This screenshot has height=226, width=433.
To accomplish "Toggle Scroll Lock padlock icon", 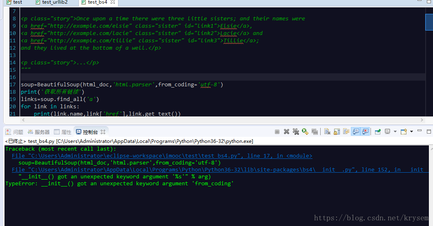I will click(337, 132).
